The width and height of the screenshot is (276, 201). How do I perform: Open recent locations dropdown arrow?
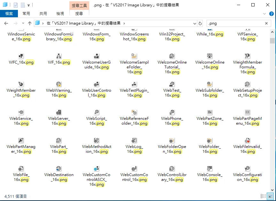point(23,23)
